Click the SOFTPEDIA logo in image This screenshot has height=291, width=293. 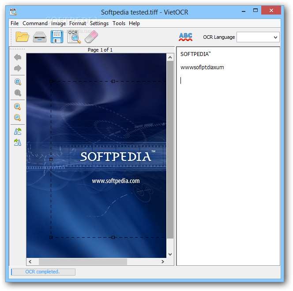click(118, 156)
